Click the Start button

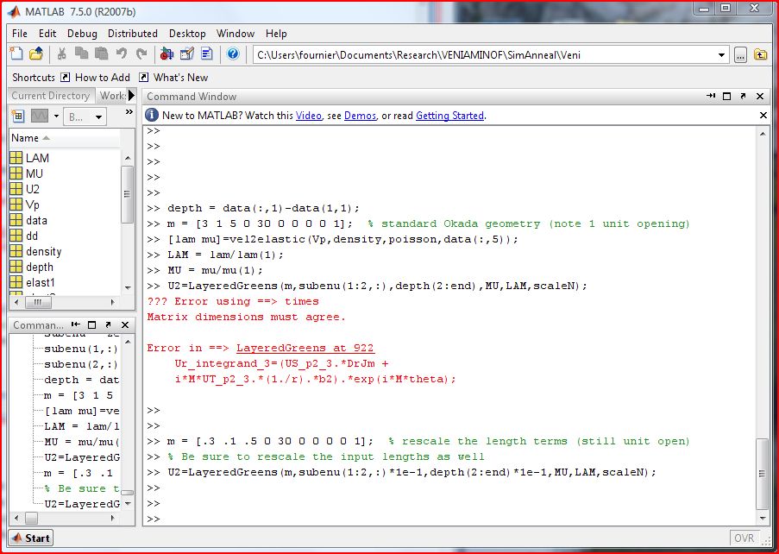click(x=30, y=538)
